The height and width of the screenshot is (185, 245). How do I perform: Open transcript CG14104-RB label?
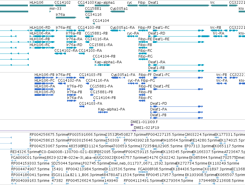104,56
